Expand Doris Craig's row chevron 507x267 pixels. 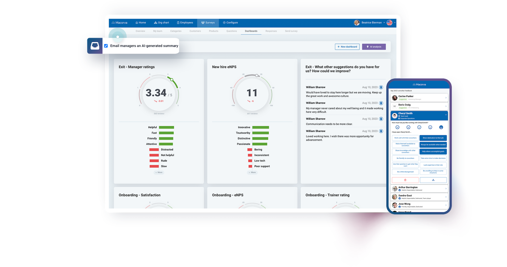click(x=446, y=106)
